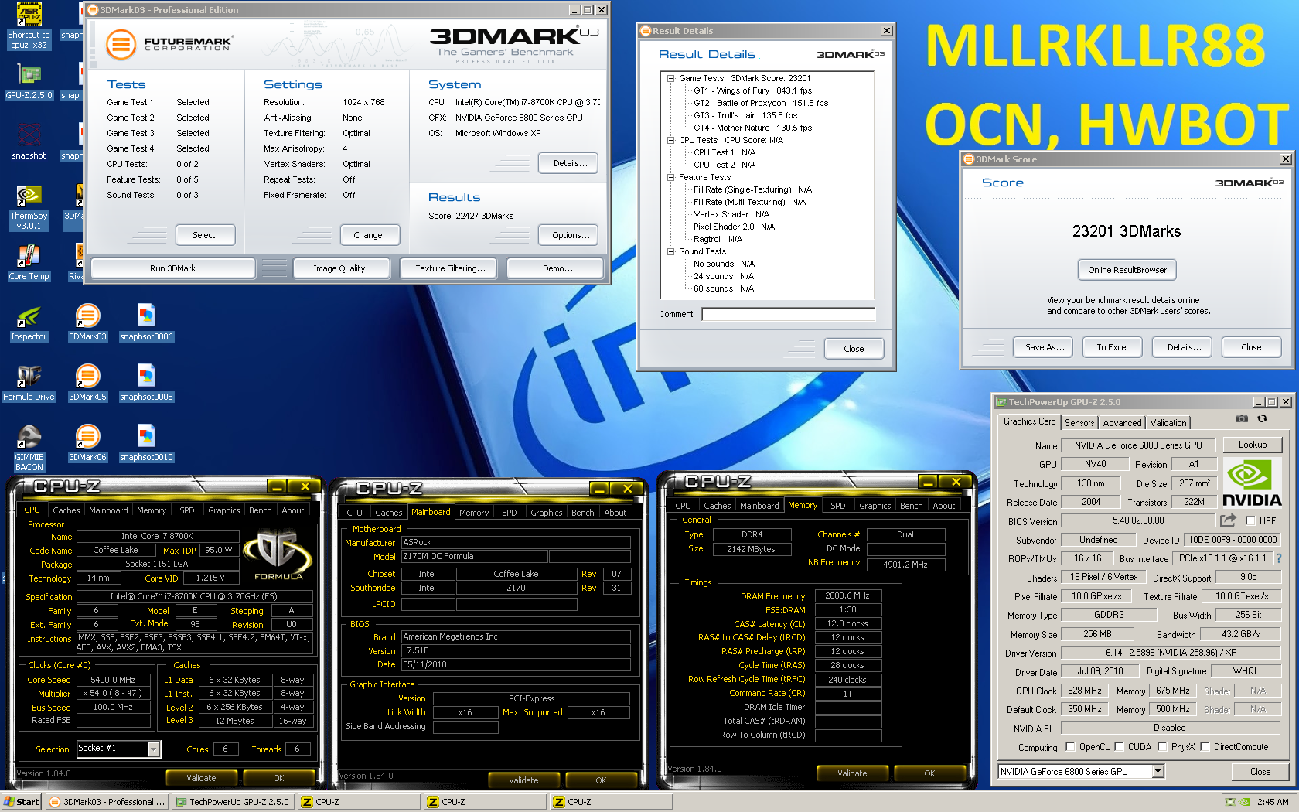Select GT1 - Wings of Fury result row
The width and height of the screenshot is (1299, 812).
[x=752, y=90]
